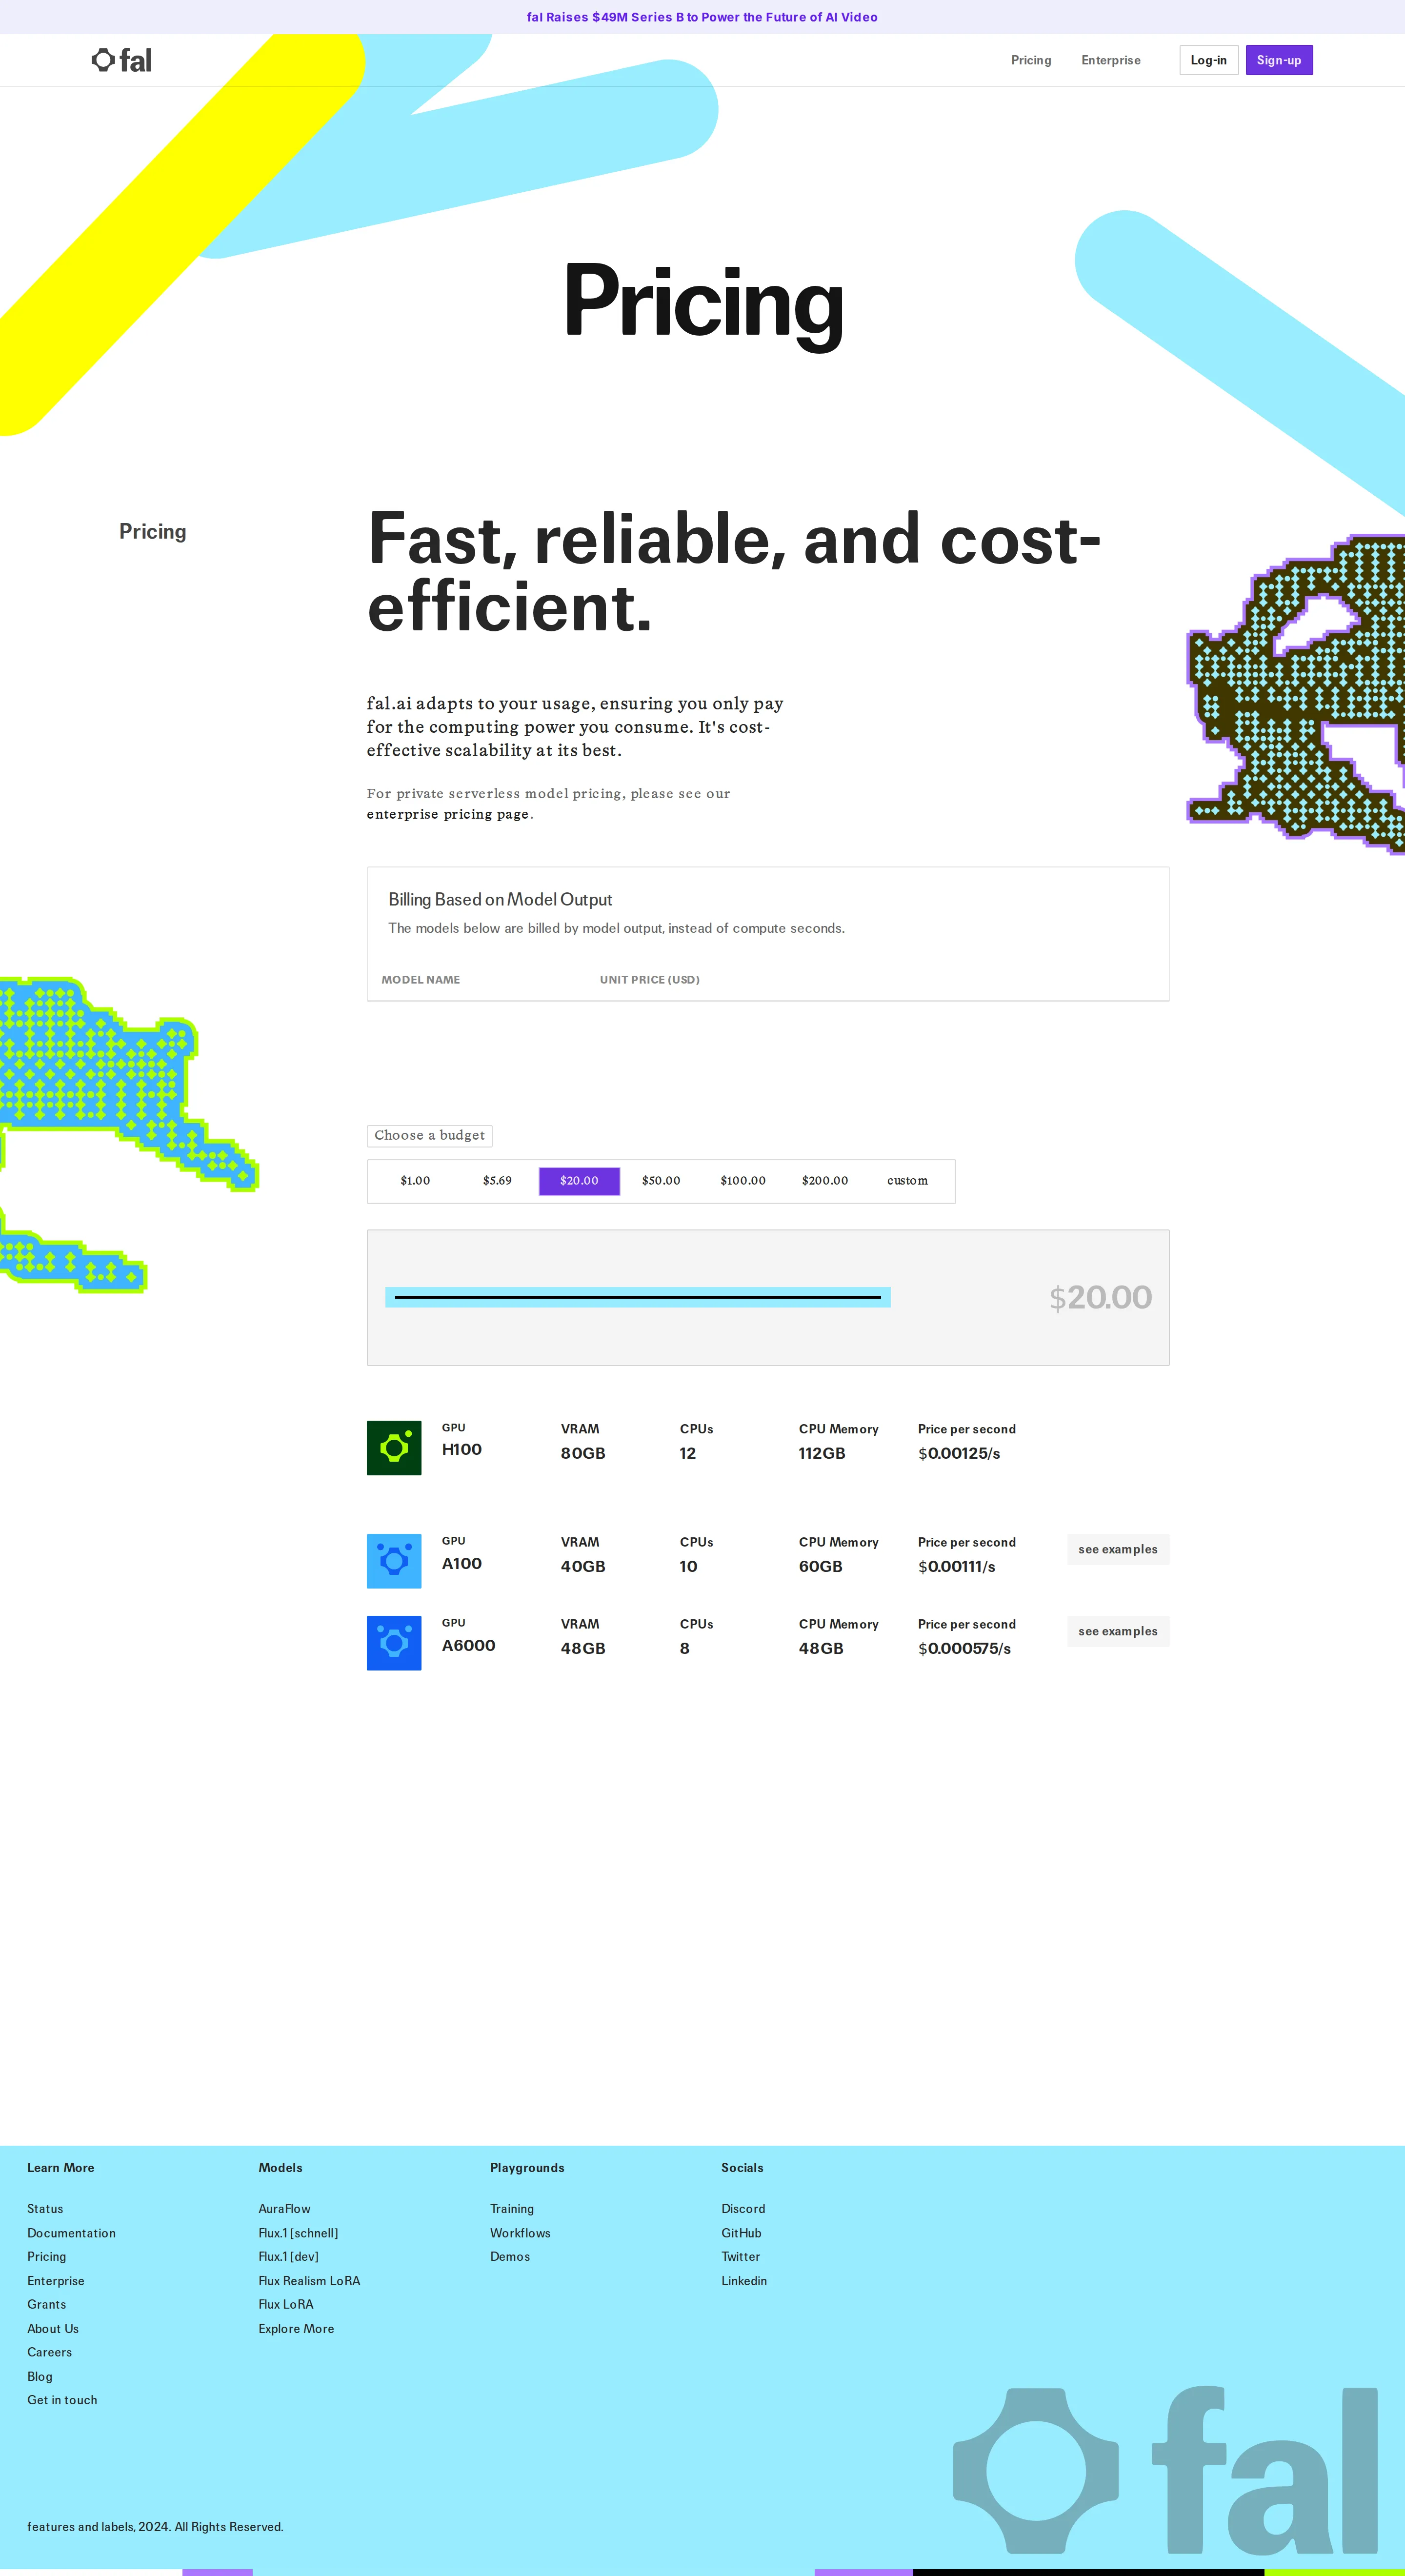Click the H100 price $0.00125/s value

coord(959,1454)
